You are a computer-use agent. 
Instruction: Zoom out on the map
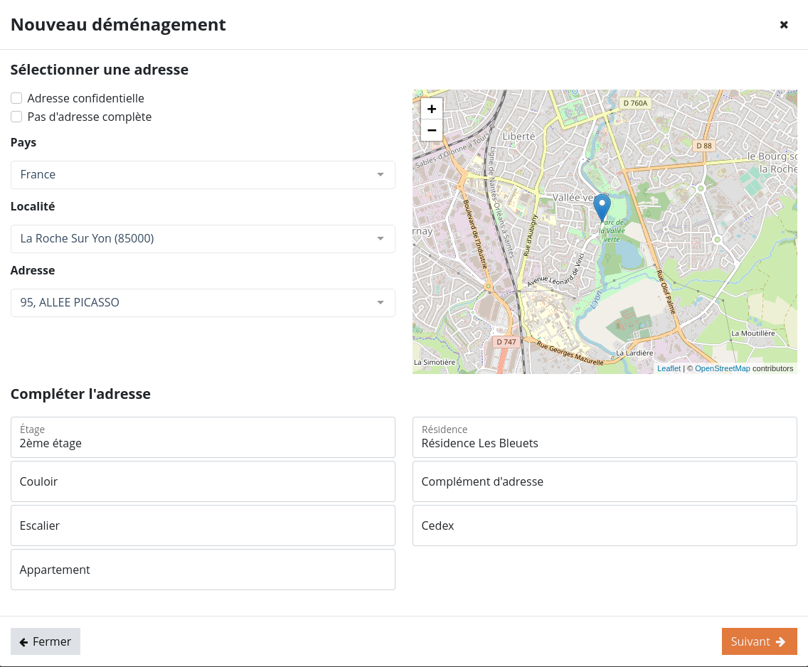(x=431, y=130)
